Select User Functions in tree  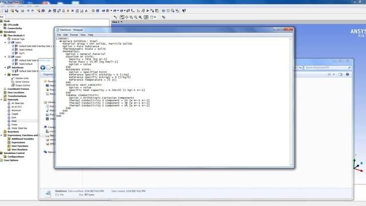click(x=20, y=146)
